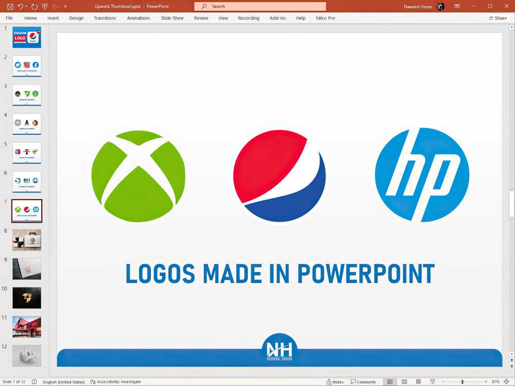Open the Customize Quick Access Toolbar dropdown
This screenshot has width=515, height=386.
(65, 6)
